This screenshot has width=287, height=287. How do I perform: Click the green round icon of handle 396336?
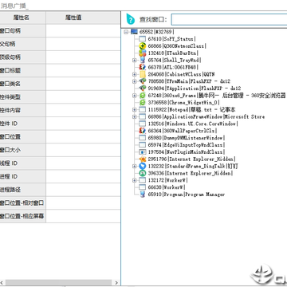pyautogui.click(x=143, y=173)
